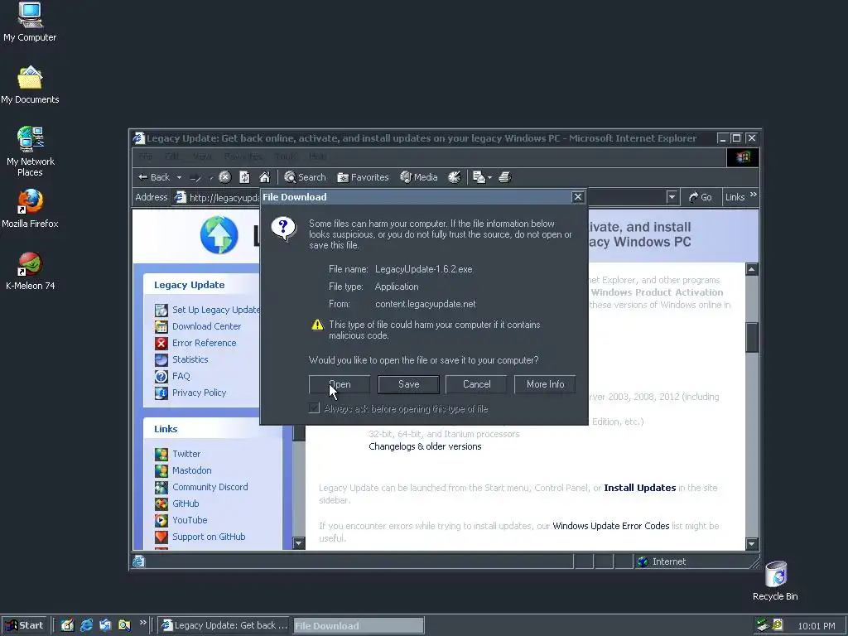Open the Error Reference sidebar link

(x=204, y=343)
